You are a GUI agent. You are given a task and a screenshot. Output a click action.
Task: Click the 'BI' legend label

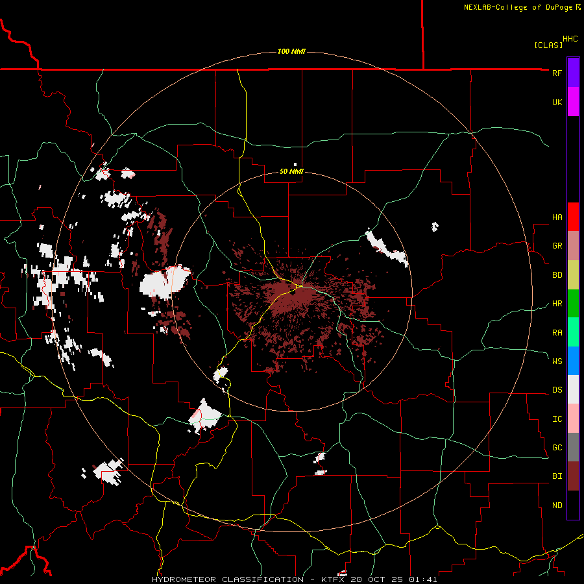click(x=557, y=476)
